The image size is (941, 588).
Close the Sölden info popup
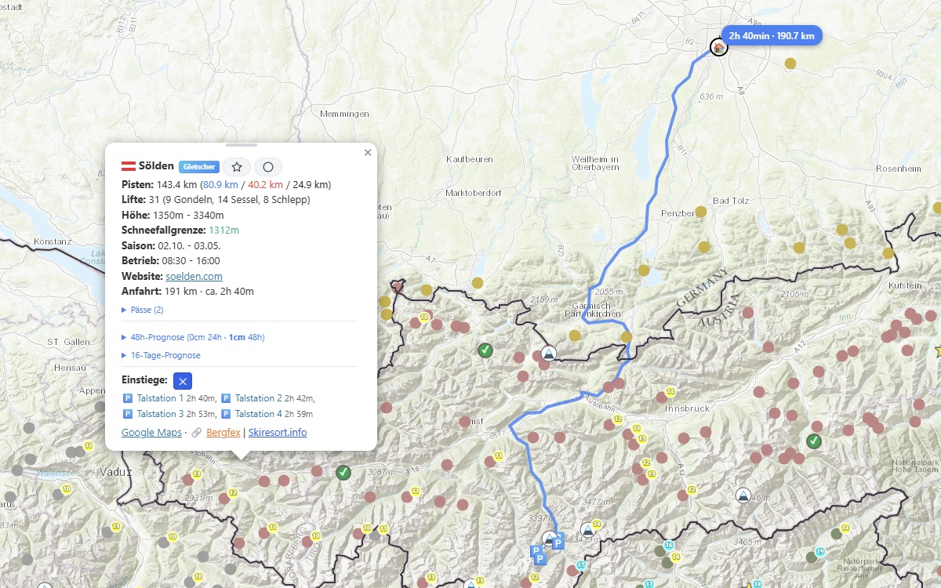368,153
